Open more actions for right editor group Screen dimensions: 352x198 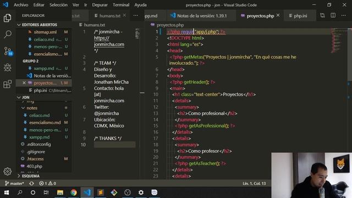tap(343, 15)
